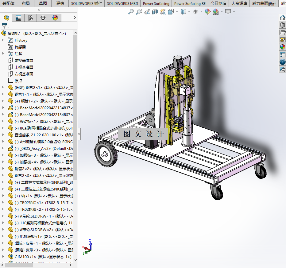Click Zoom to Fit magnifier icon
The image size is (286, 268).
(x=131, y=12)
